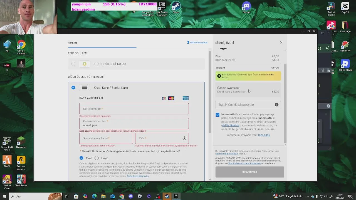
Task: Open the Roblox icon in the taskbar
Action: (140, 196)
